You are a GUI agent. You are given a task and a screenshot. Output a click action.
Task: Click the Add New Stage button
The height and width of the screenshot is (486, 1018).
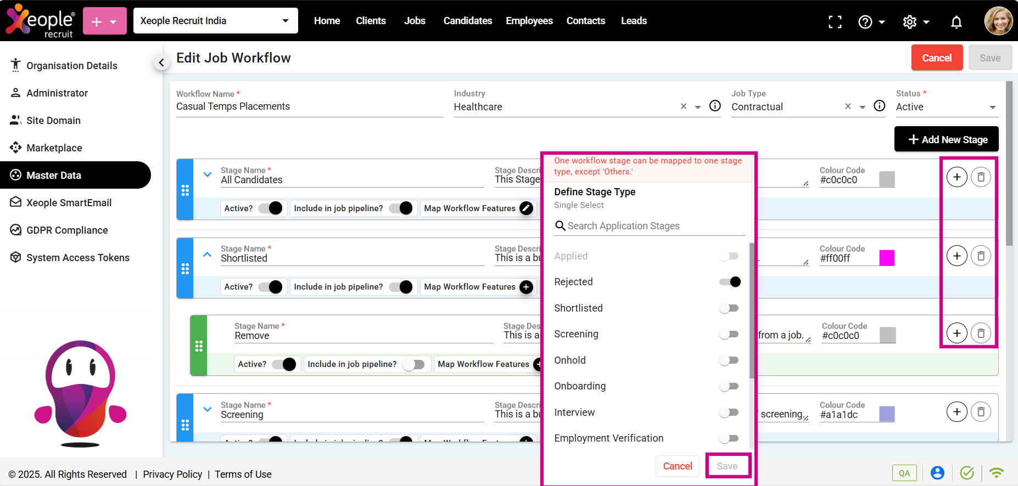pyautogui.click(x=946, y=139)
